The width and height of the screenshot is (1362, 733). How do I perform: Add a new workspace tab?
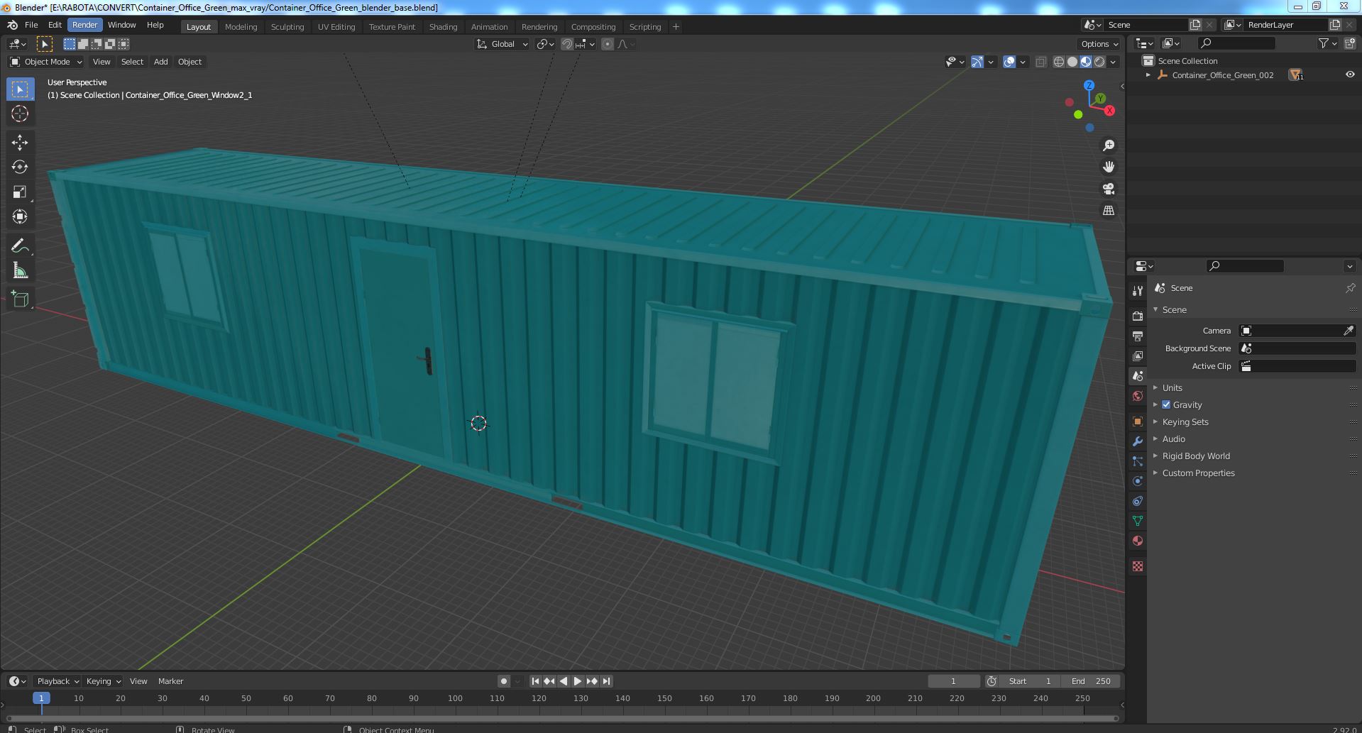tap(676, 27)
